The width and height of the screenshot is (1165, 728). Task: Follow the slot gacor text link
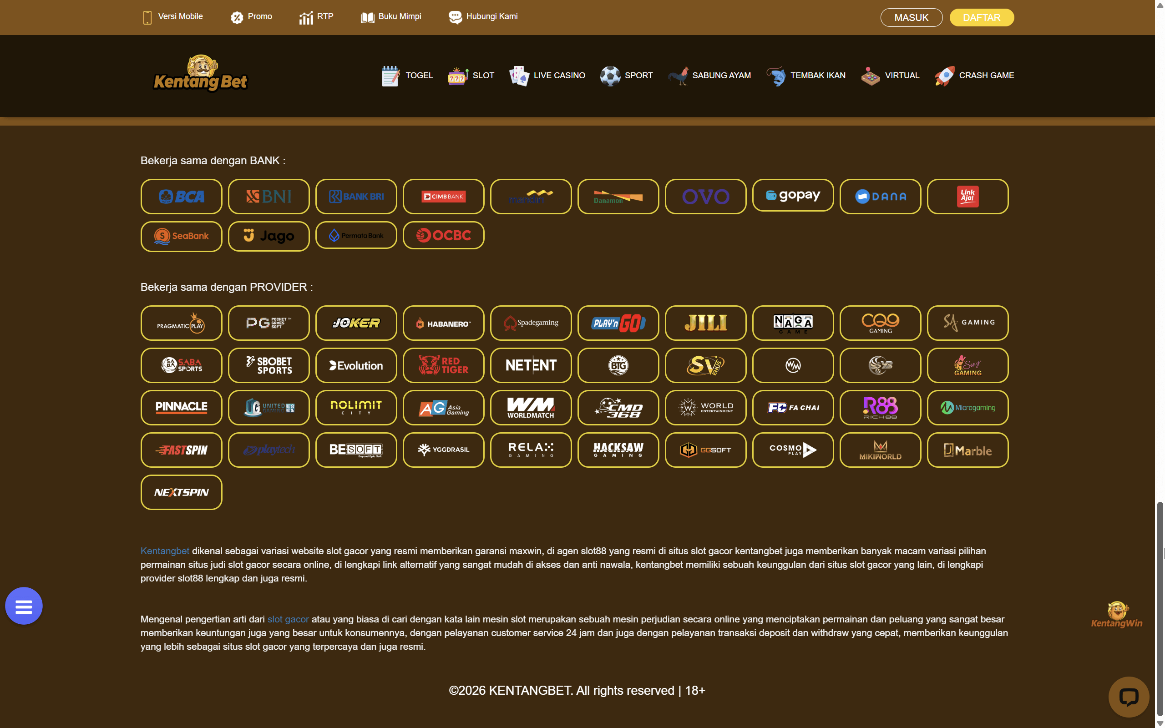pyautogui.click(x=288, y=619)
